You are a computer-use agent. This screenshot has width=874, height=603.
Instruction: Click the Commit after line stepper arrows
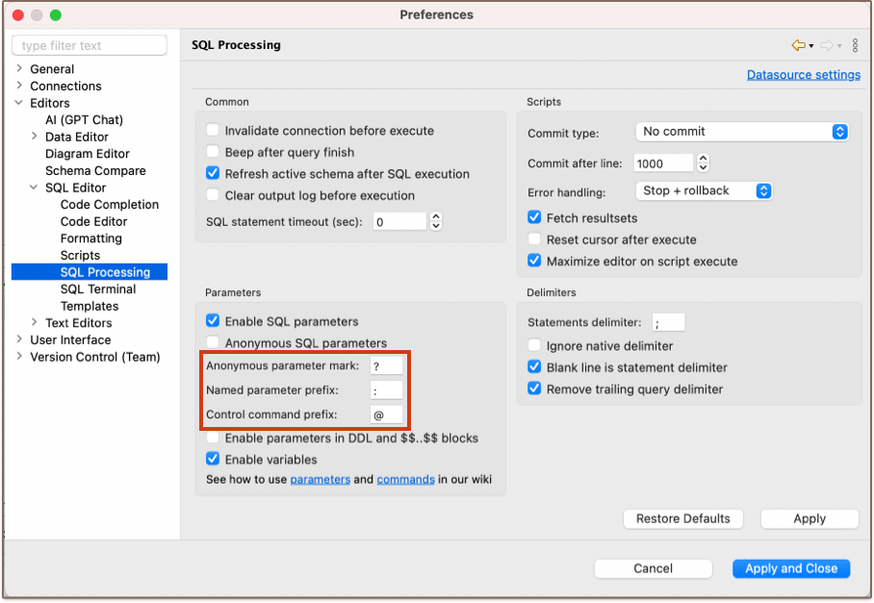coord(703,163)
